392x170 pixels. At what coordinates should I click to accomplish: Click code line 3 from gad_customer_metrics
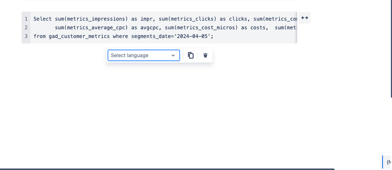(124, 36)
